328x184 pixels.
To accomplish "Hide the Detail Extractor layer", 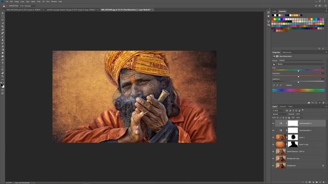I will 273,152.
